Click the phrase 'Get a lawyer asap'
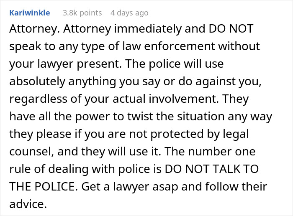 click(129, 186)
